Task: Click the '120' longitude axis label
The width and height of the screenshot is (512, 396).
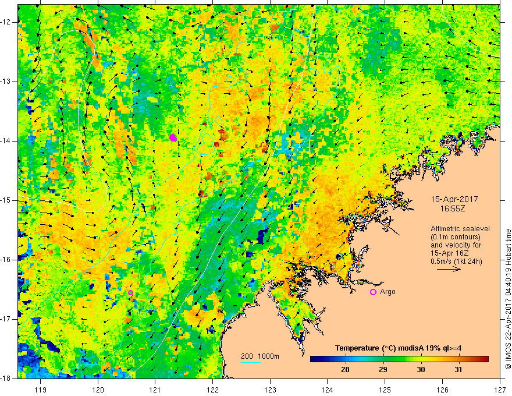Action: (98, 390)
